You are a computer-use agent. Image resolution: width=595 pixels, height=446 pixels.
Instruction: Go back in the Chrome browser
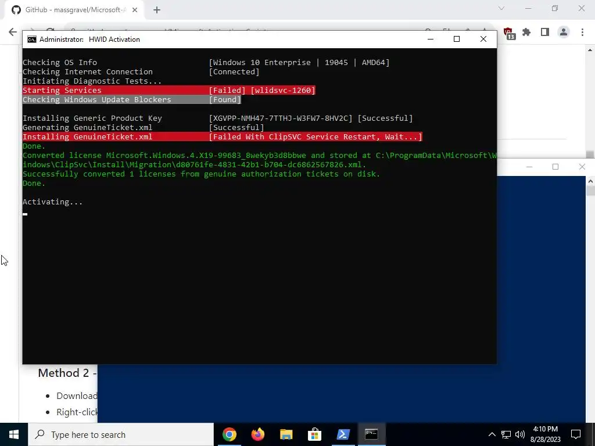pos(13,32)
